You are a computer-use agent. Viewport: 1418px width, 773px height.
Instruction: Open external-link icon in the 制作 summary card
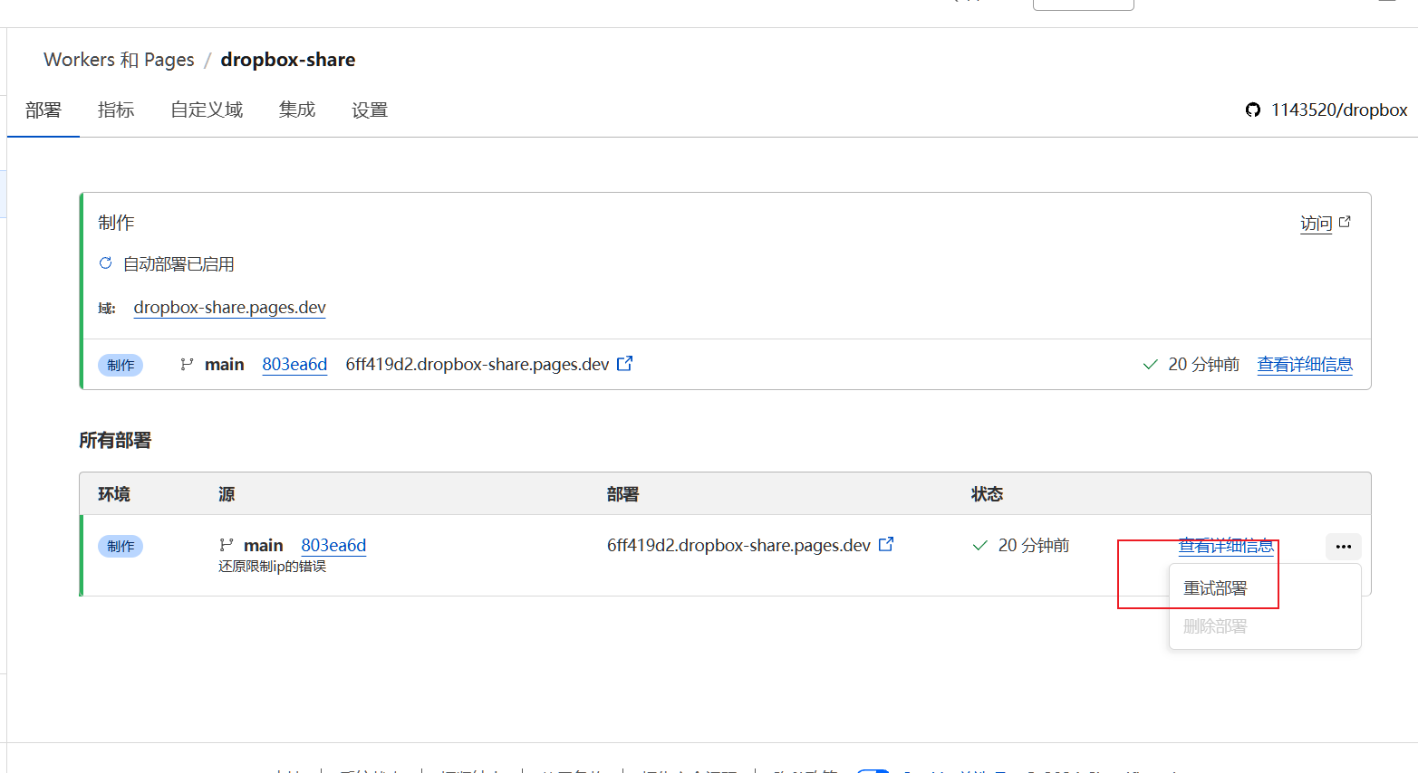pyautogui.click(x=624, y=364)
